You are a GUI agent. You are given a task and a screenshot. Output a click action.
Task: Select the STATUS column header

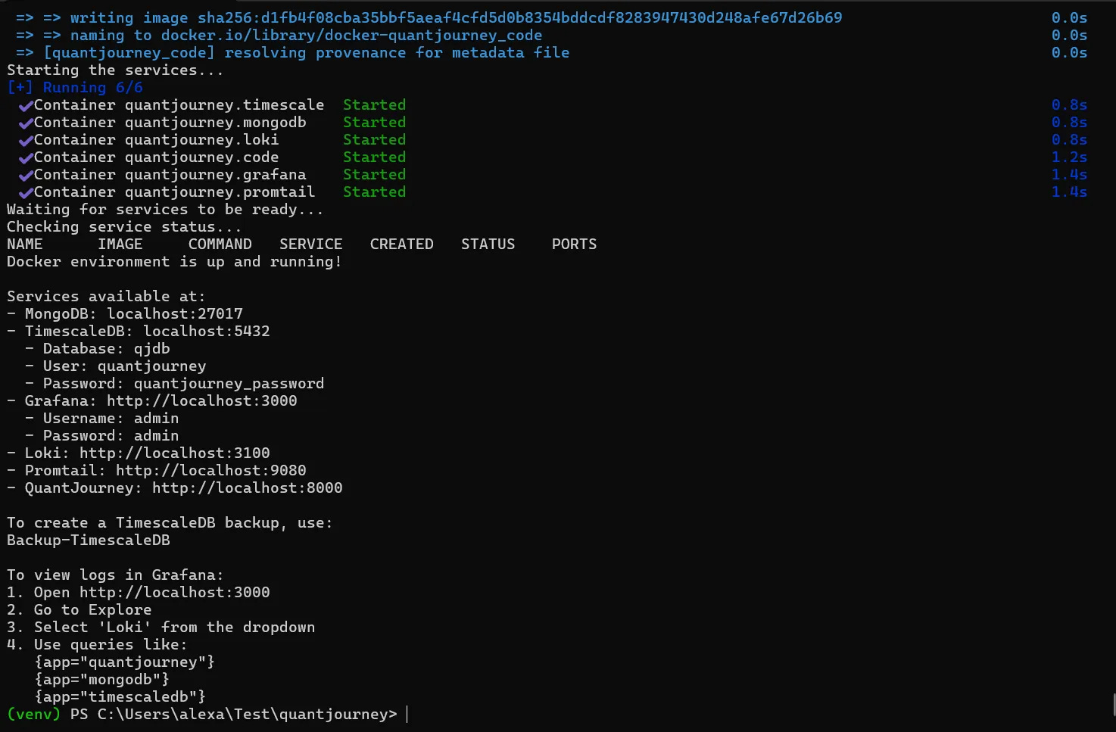tap(488, 244)
